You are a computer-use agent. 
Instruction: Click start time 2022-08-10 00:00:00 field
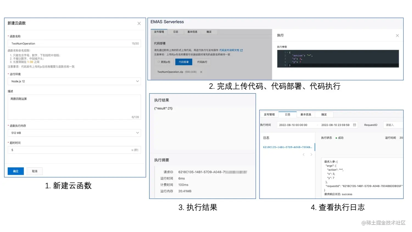[x=293, y=125]
